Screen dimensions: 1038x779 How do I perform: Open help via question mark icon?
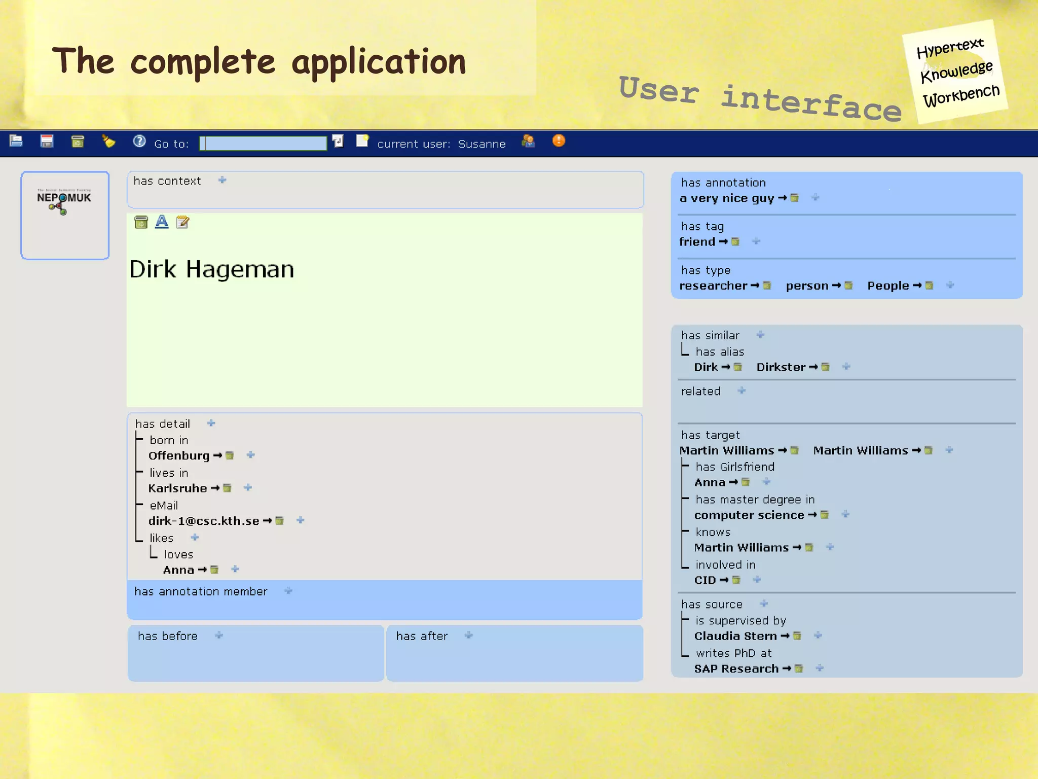(139, 141)
